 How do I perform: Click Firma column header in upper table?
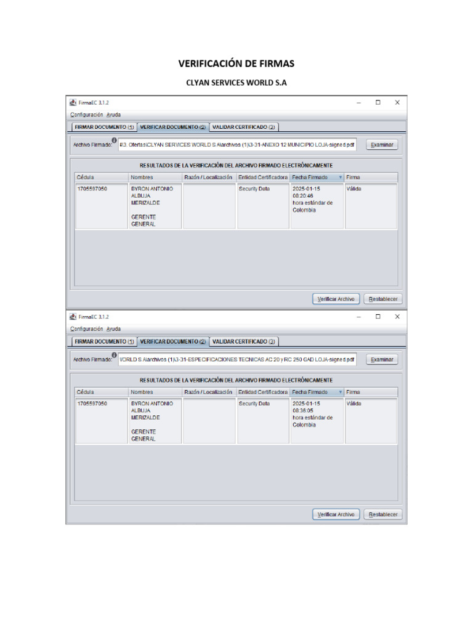tap(371, 177)
